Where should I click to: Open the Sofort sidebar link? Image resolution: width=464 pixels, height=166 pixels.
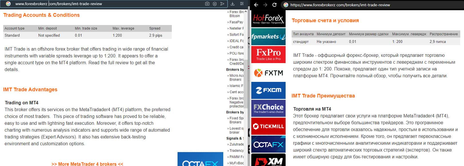pyautogui.click(x=236, y=34)
